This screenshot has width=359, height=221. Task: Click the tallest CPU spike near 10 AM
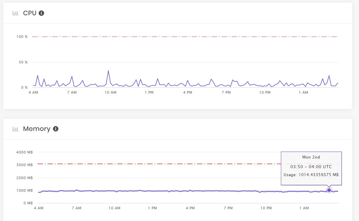(108, 71)
